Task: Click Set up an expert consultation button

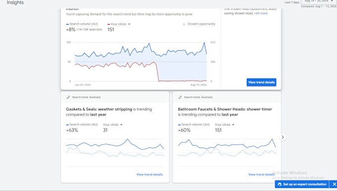Action: pyautogui.click(x=302, y=184)
